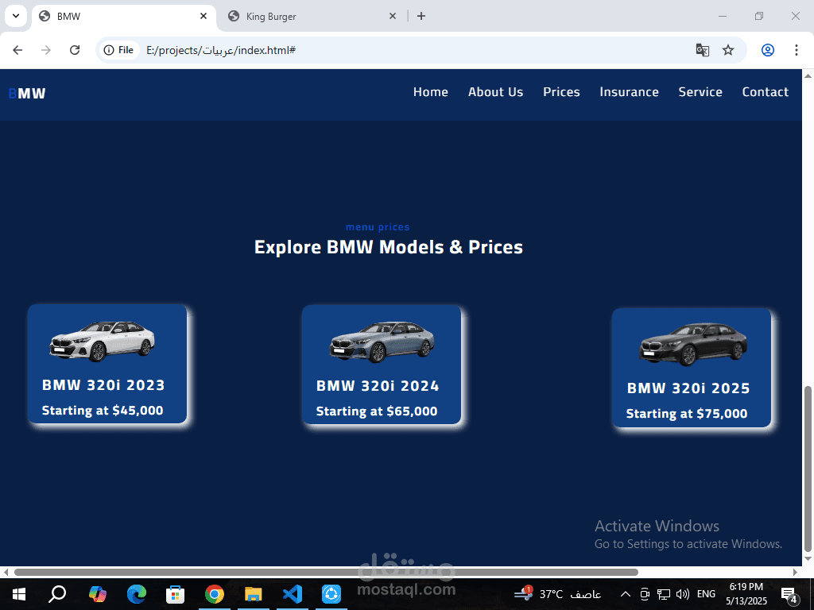Screen dimensions: 814x610
Task: Open the Chrome profile avatar
Action: tap(768, 50)
